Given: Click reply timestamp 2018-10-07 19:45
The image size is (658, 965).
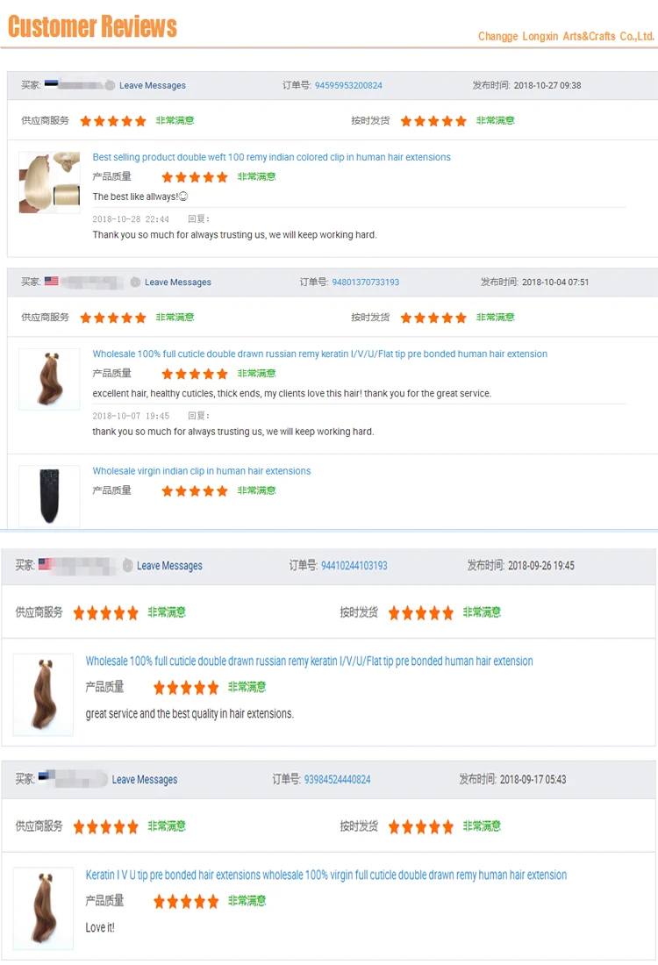Looking at the screenshot, I should [x=131, y=416].
